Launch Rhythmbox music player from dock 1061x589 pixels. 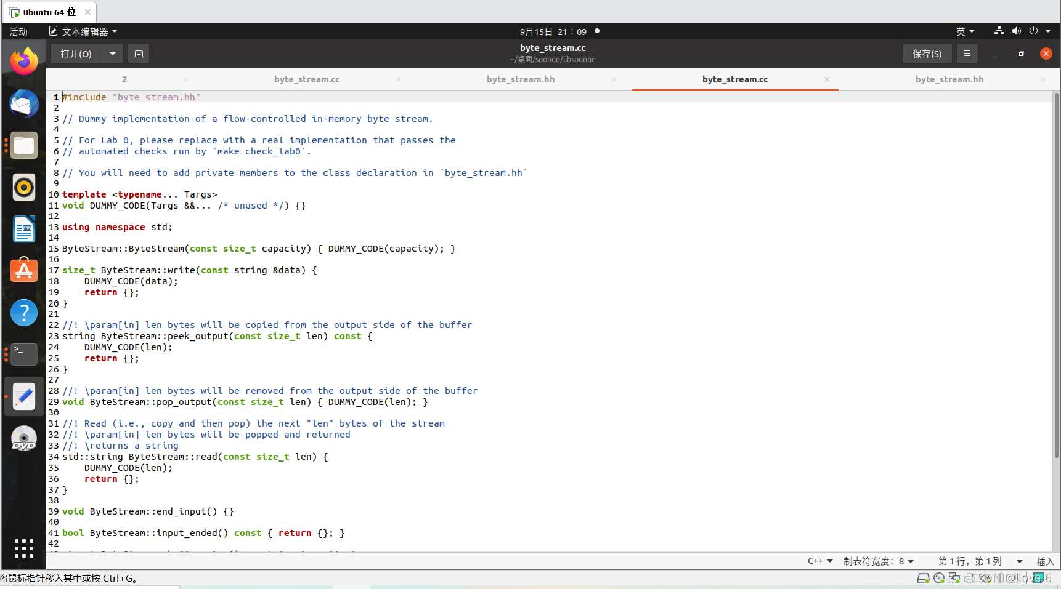(x=24, y=187)
